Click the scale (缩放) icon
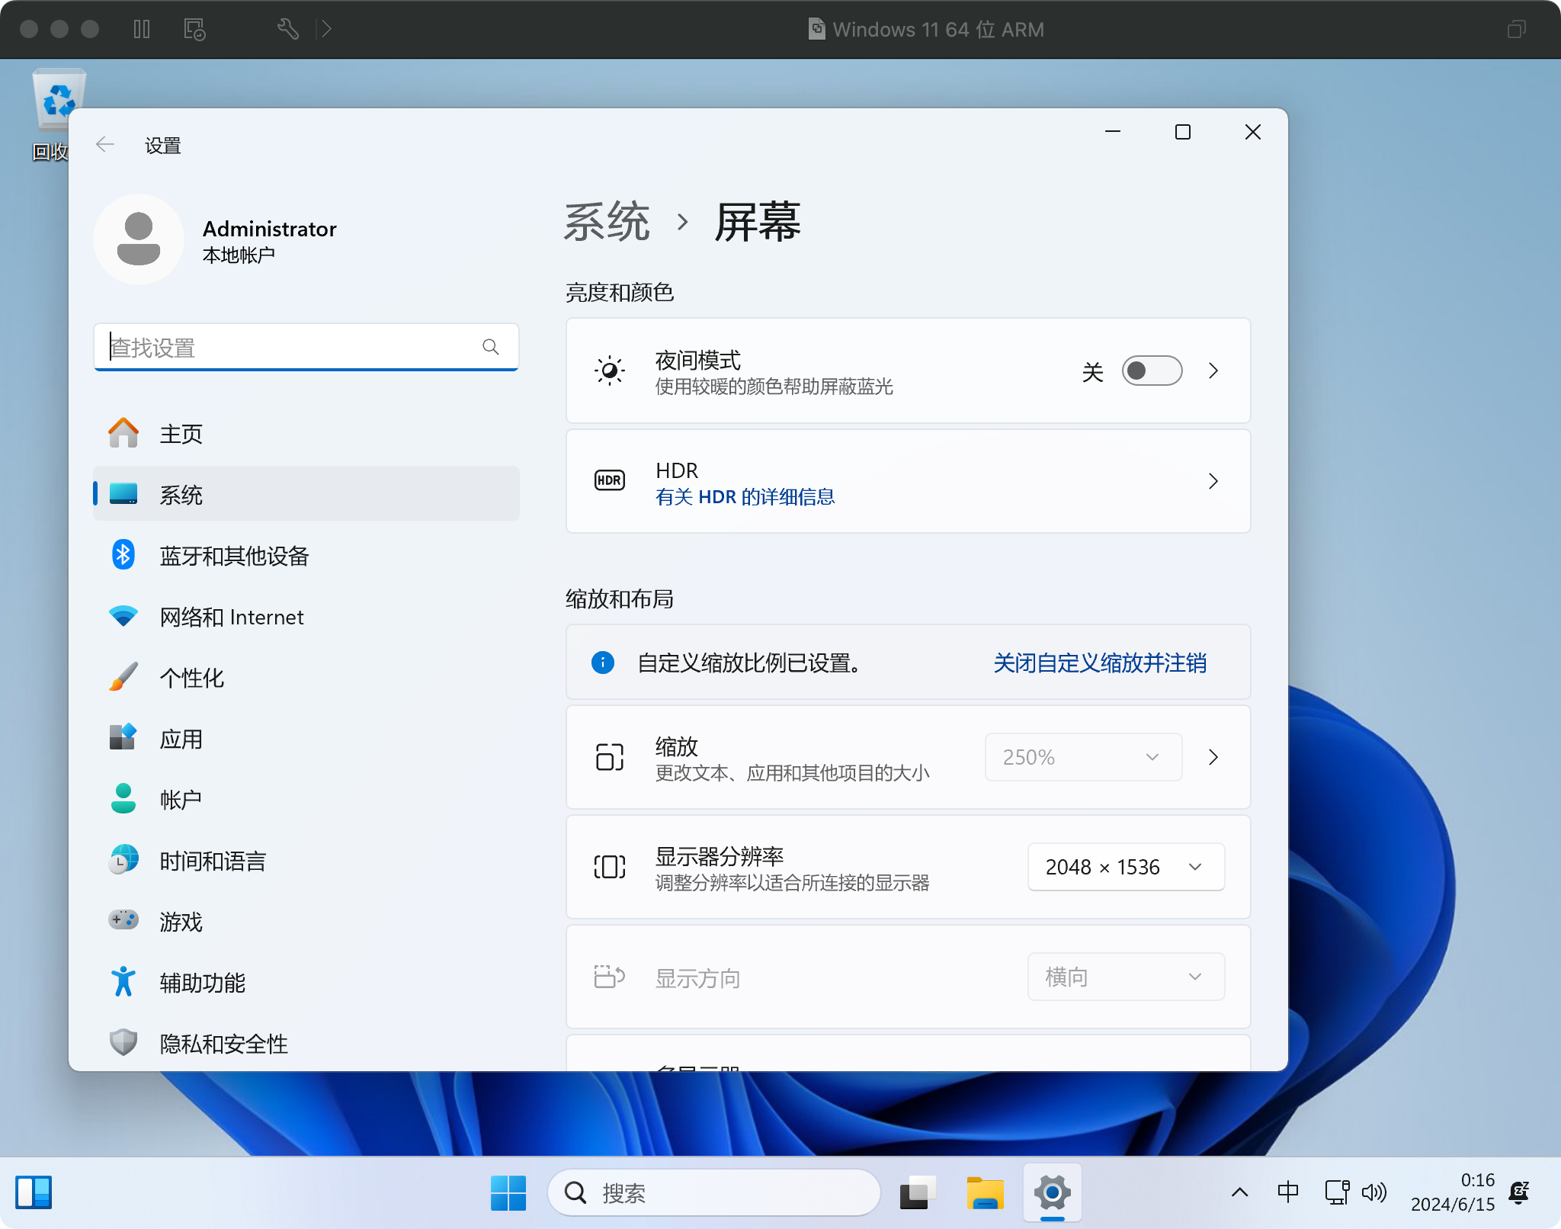 click(x=610, y=757)
